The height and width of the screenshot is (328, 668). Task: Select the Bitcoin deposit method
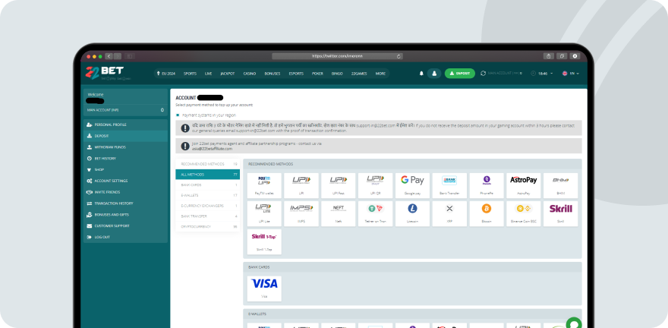click(487, 213)
